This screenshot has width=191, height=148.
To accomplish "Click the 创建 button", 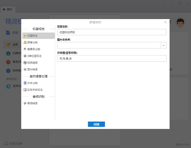I will [x=96, y=124].
